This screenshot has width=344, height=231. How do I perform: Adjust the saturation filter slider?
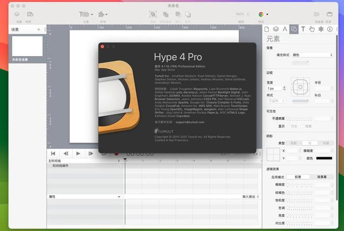pyautogui.click(x=300, y=201)
